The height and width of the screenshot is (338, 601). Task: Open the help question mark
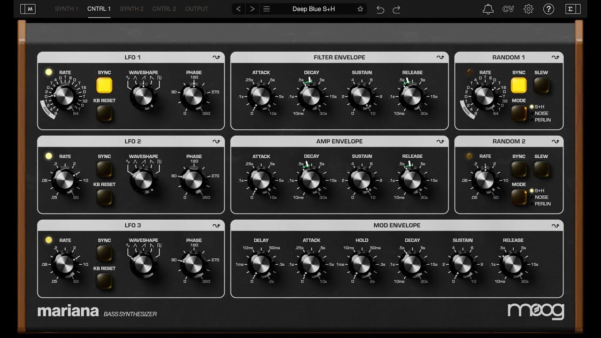[x=548, y=9]
